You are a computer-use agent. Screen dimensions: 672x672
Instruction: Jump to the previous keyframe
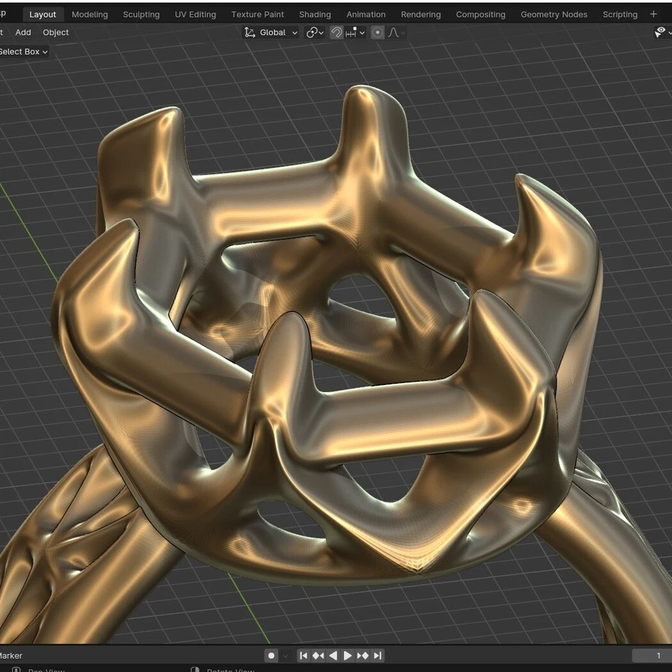pyautogui.click(x=319, y=655)
